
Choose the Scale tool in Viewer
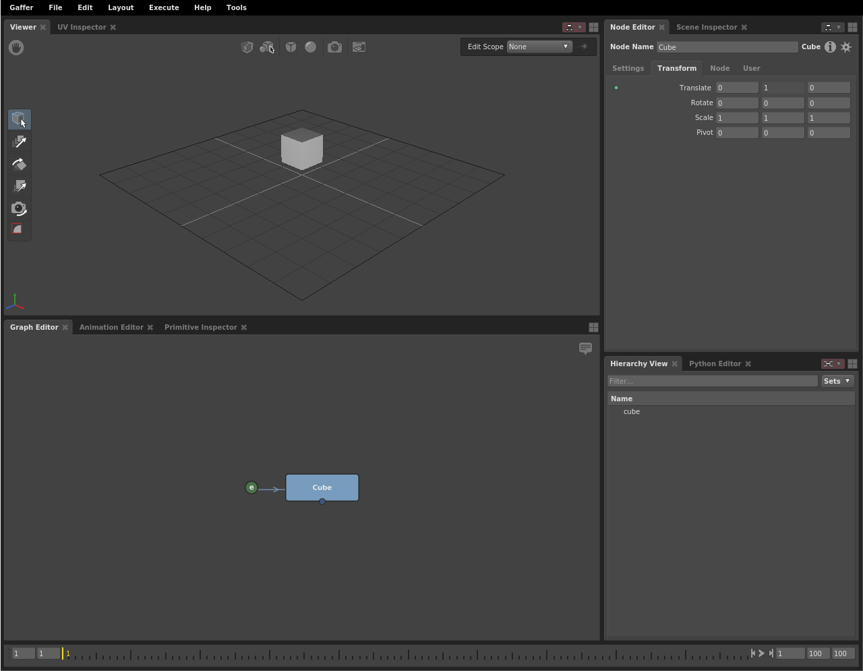coord(20,186)
